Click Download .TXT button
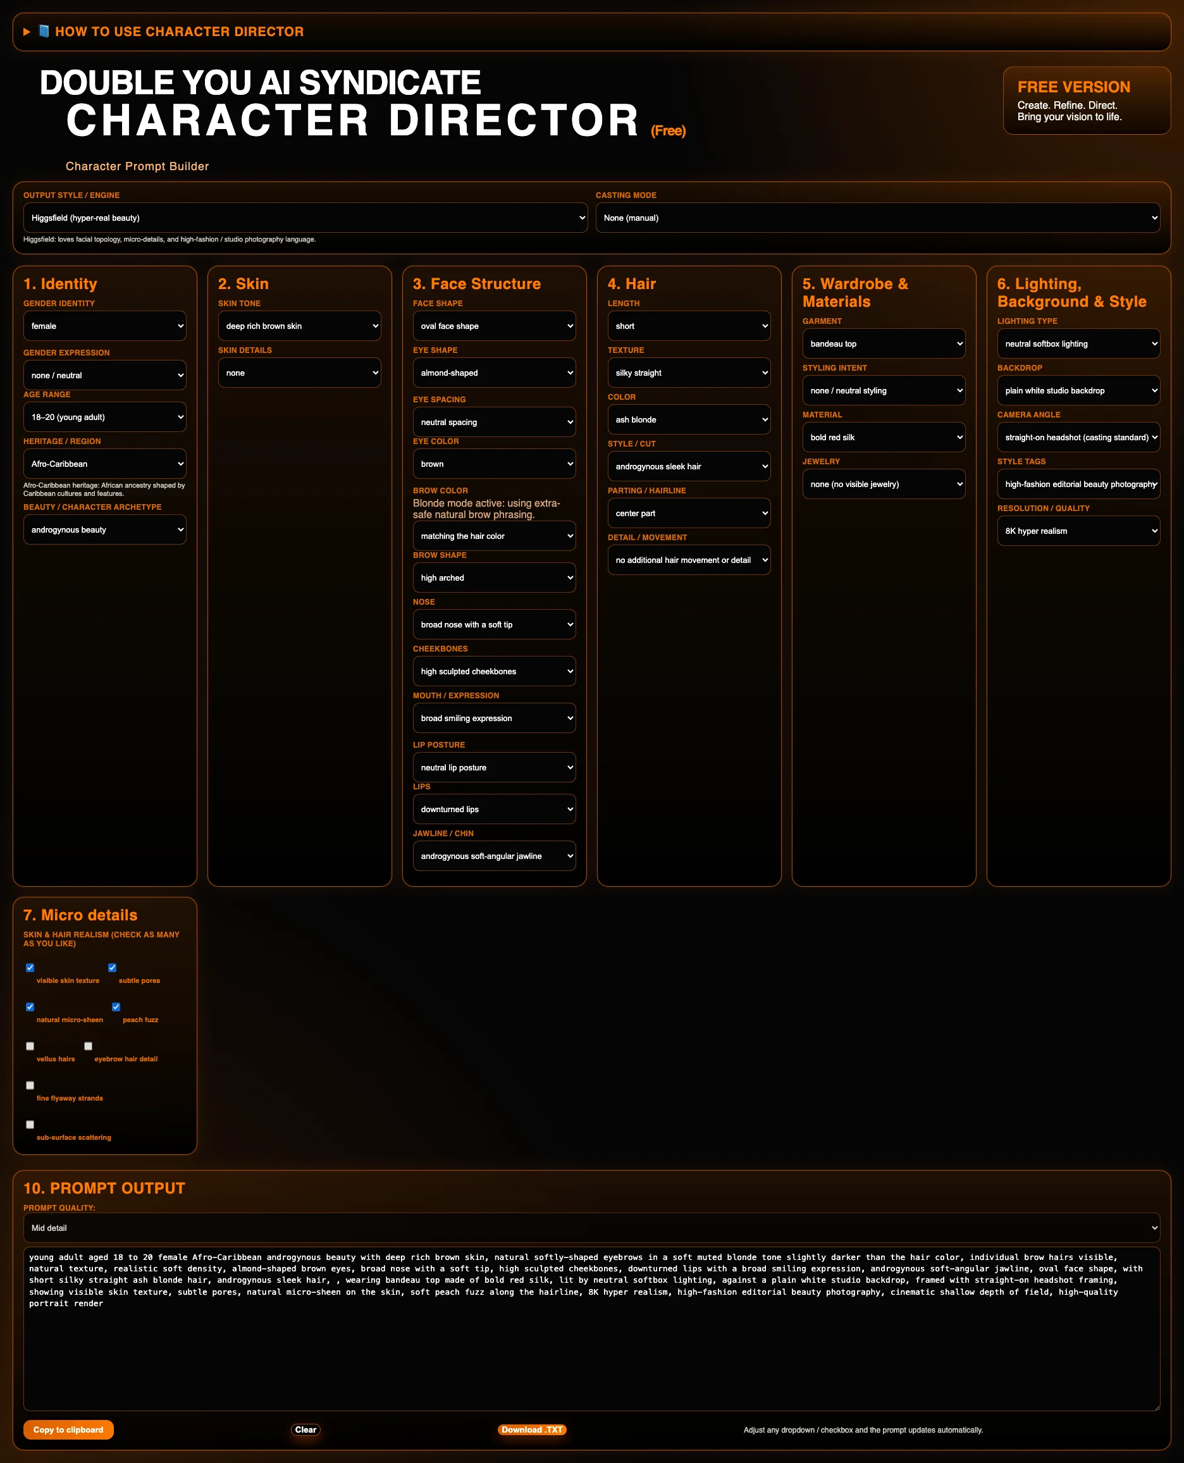Viewport: 1184px width, 1463px height. click(532, 1429)
